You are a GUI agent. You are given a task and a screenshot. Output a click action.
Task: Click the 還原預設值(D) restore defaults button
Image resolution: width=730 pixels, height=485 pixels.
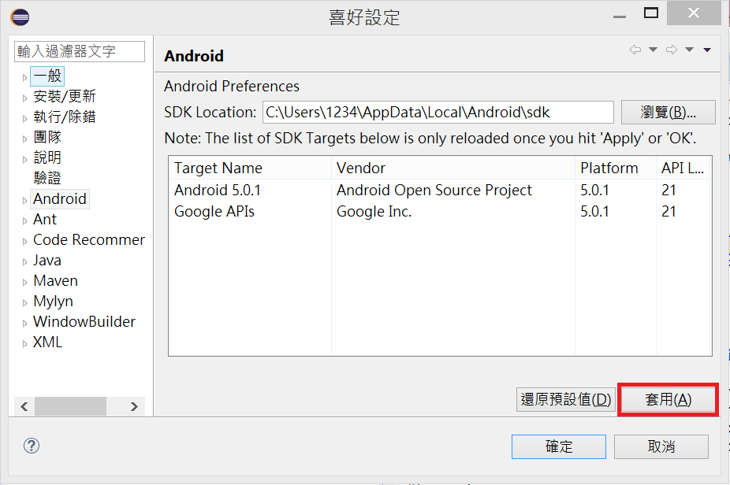coord(565,399)
